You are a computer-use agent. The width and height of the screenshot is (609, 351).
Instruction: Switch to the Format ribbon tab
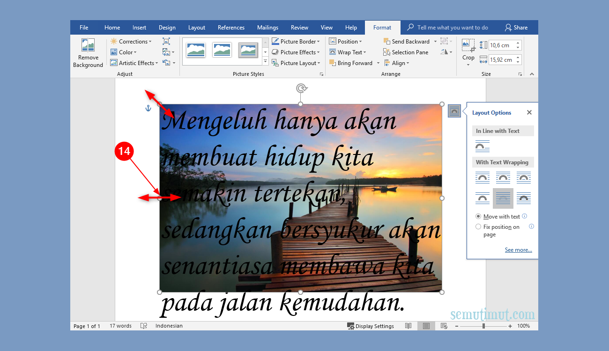[x=382, y=27]
